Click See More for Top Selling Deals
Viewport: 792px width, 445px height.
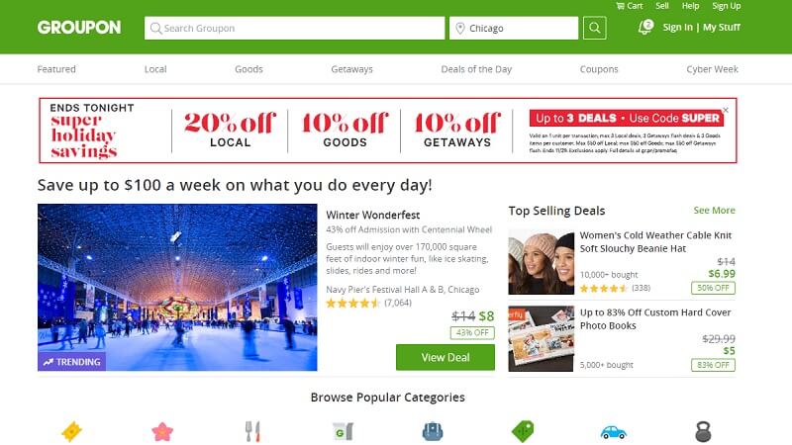714,211
